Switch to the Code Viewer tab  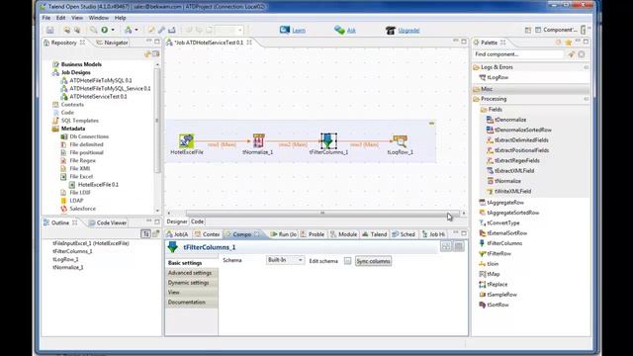(x=108, y=222)
